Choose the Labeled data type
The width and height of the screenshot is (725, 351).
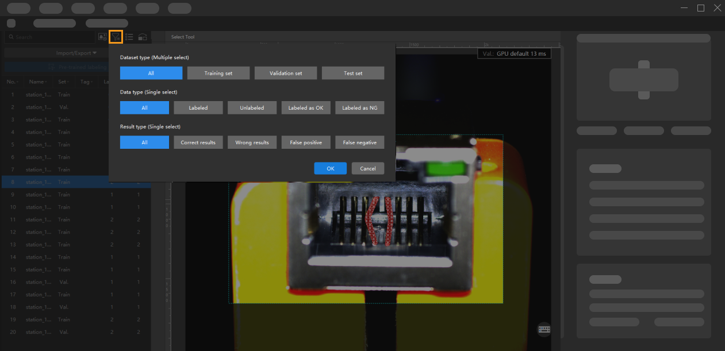198,107
